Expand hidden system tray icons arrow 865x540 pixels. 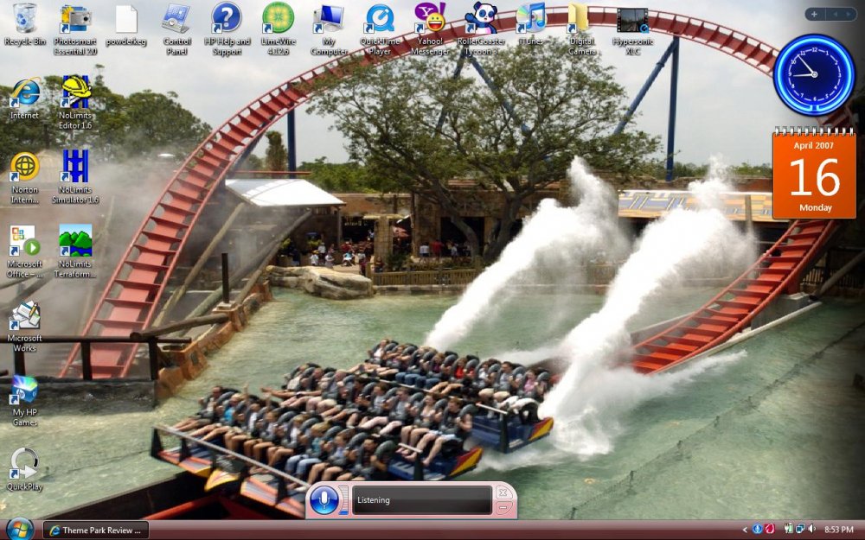tap(746, 529)
